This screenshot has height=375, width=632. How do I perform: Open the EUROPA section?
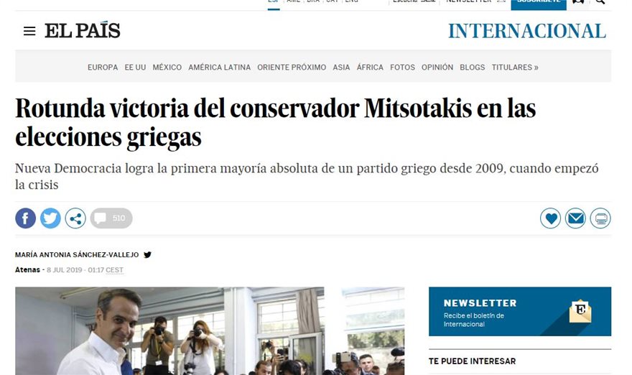[x=103, y=68]
